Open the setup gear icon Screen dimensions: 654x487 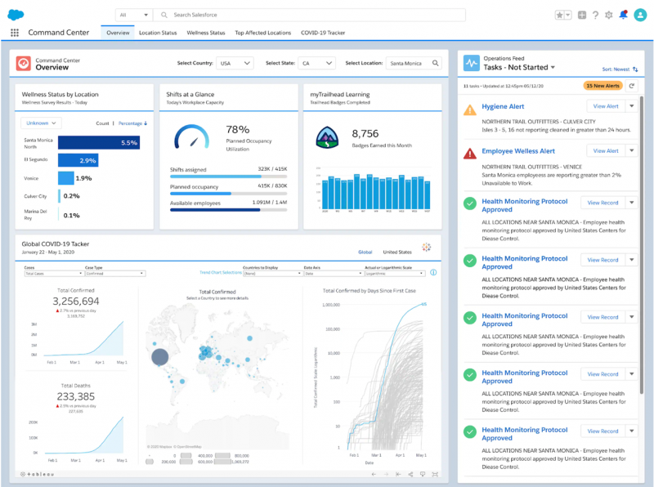[609, 15]
